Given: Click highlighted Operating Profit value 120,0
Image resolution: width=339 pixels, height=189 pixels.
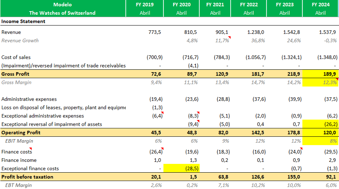Looking at the screenshot, I should click(329, 132).
